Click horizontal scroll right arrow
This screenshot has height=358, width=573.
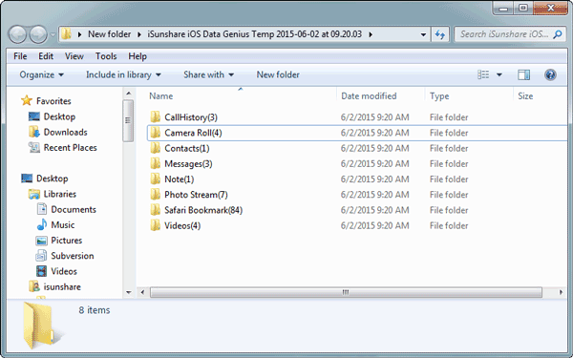[x=561, y=292]
